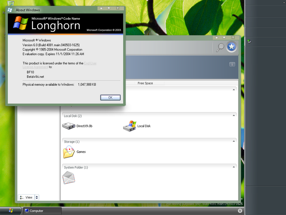The image size is (286, 215).
Task: Click the sidebar options arrow at top right
Action: click(284, 3)
